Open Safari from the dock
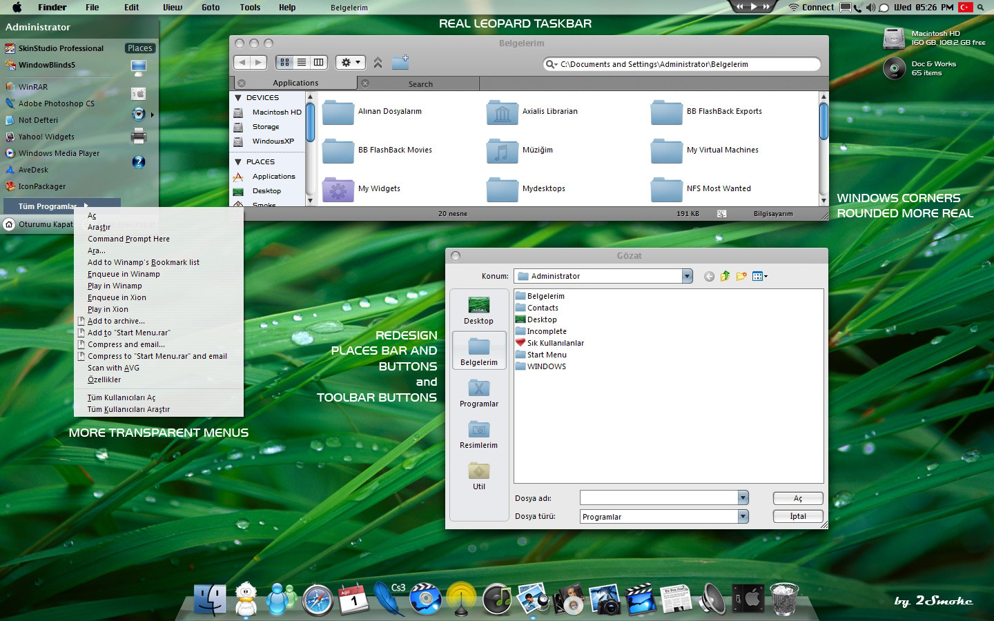This screenshot has height=621, width=994. click(x=318, y=599)
